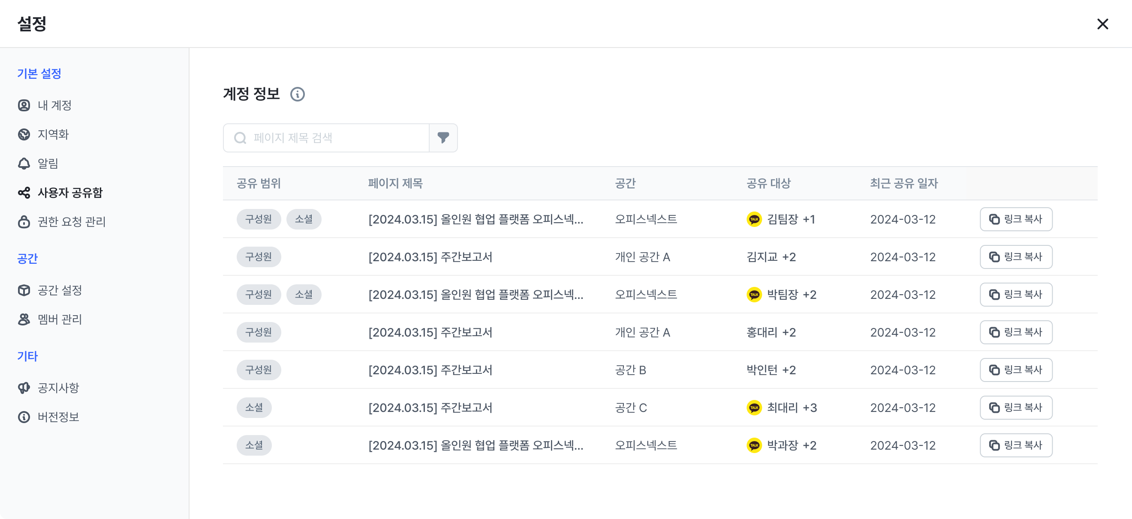The width and height of the screenshot is (1132, 519).
Task: Click the info icon beside 계정 정보
Action: click(x=298, y=94)
